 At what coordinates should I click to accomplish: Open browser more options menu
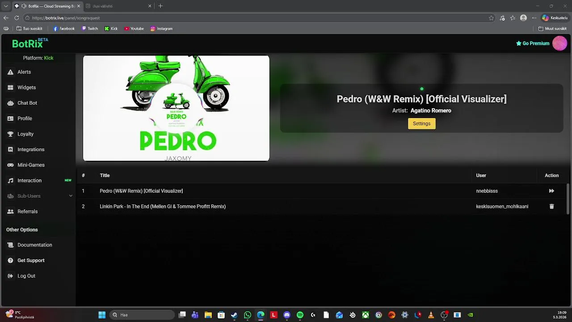coord(534,18)
